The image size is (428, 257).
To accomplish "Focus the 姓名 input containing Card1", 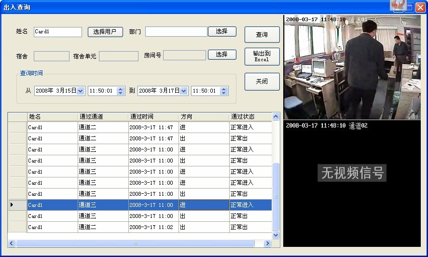I will [x=58, y=32].
